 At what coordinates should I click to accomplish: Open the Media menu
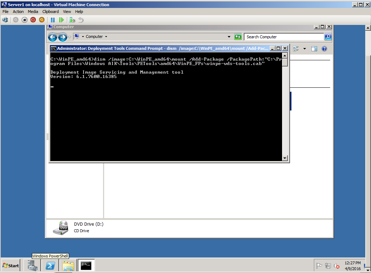[x=33, y=12]
